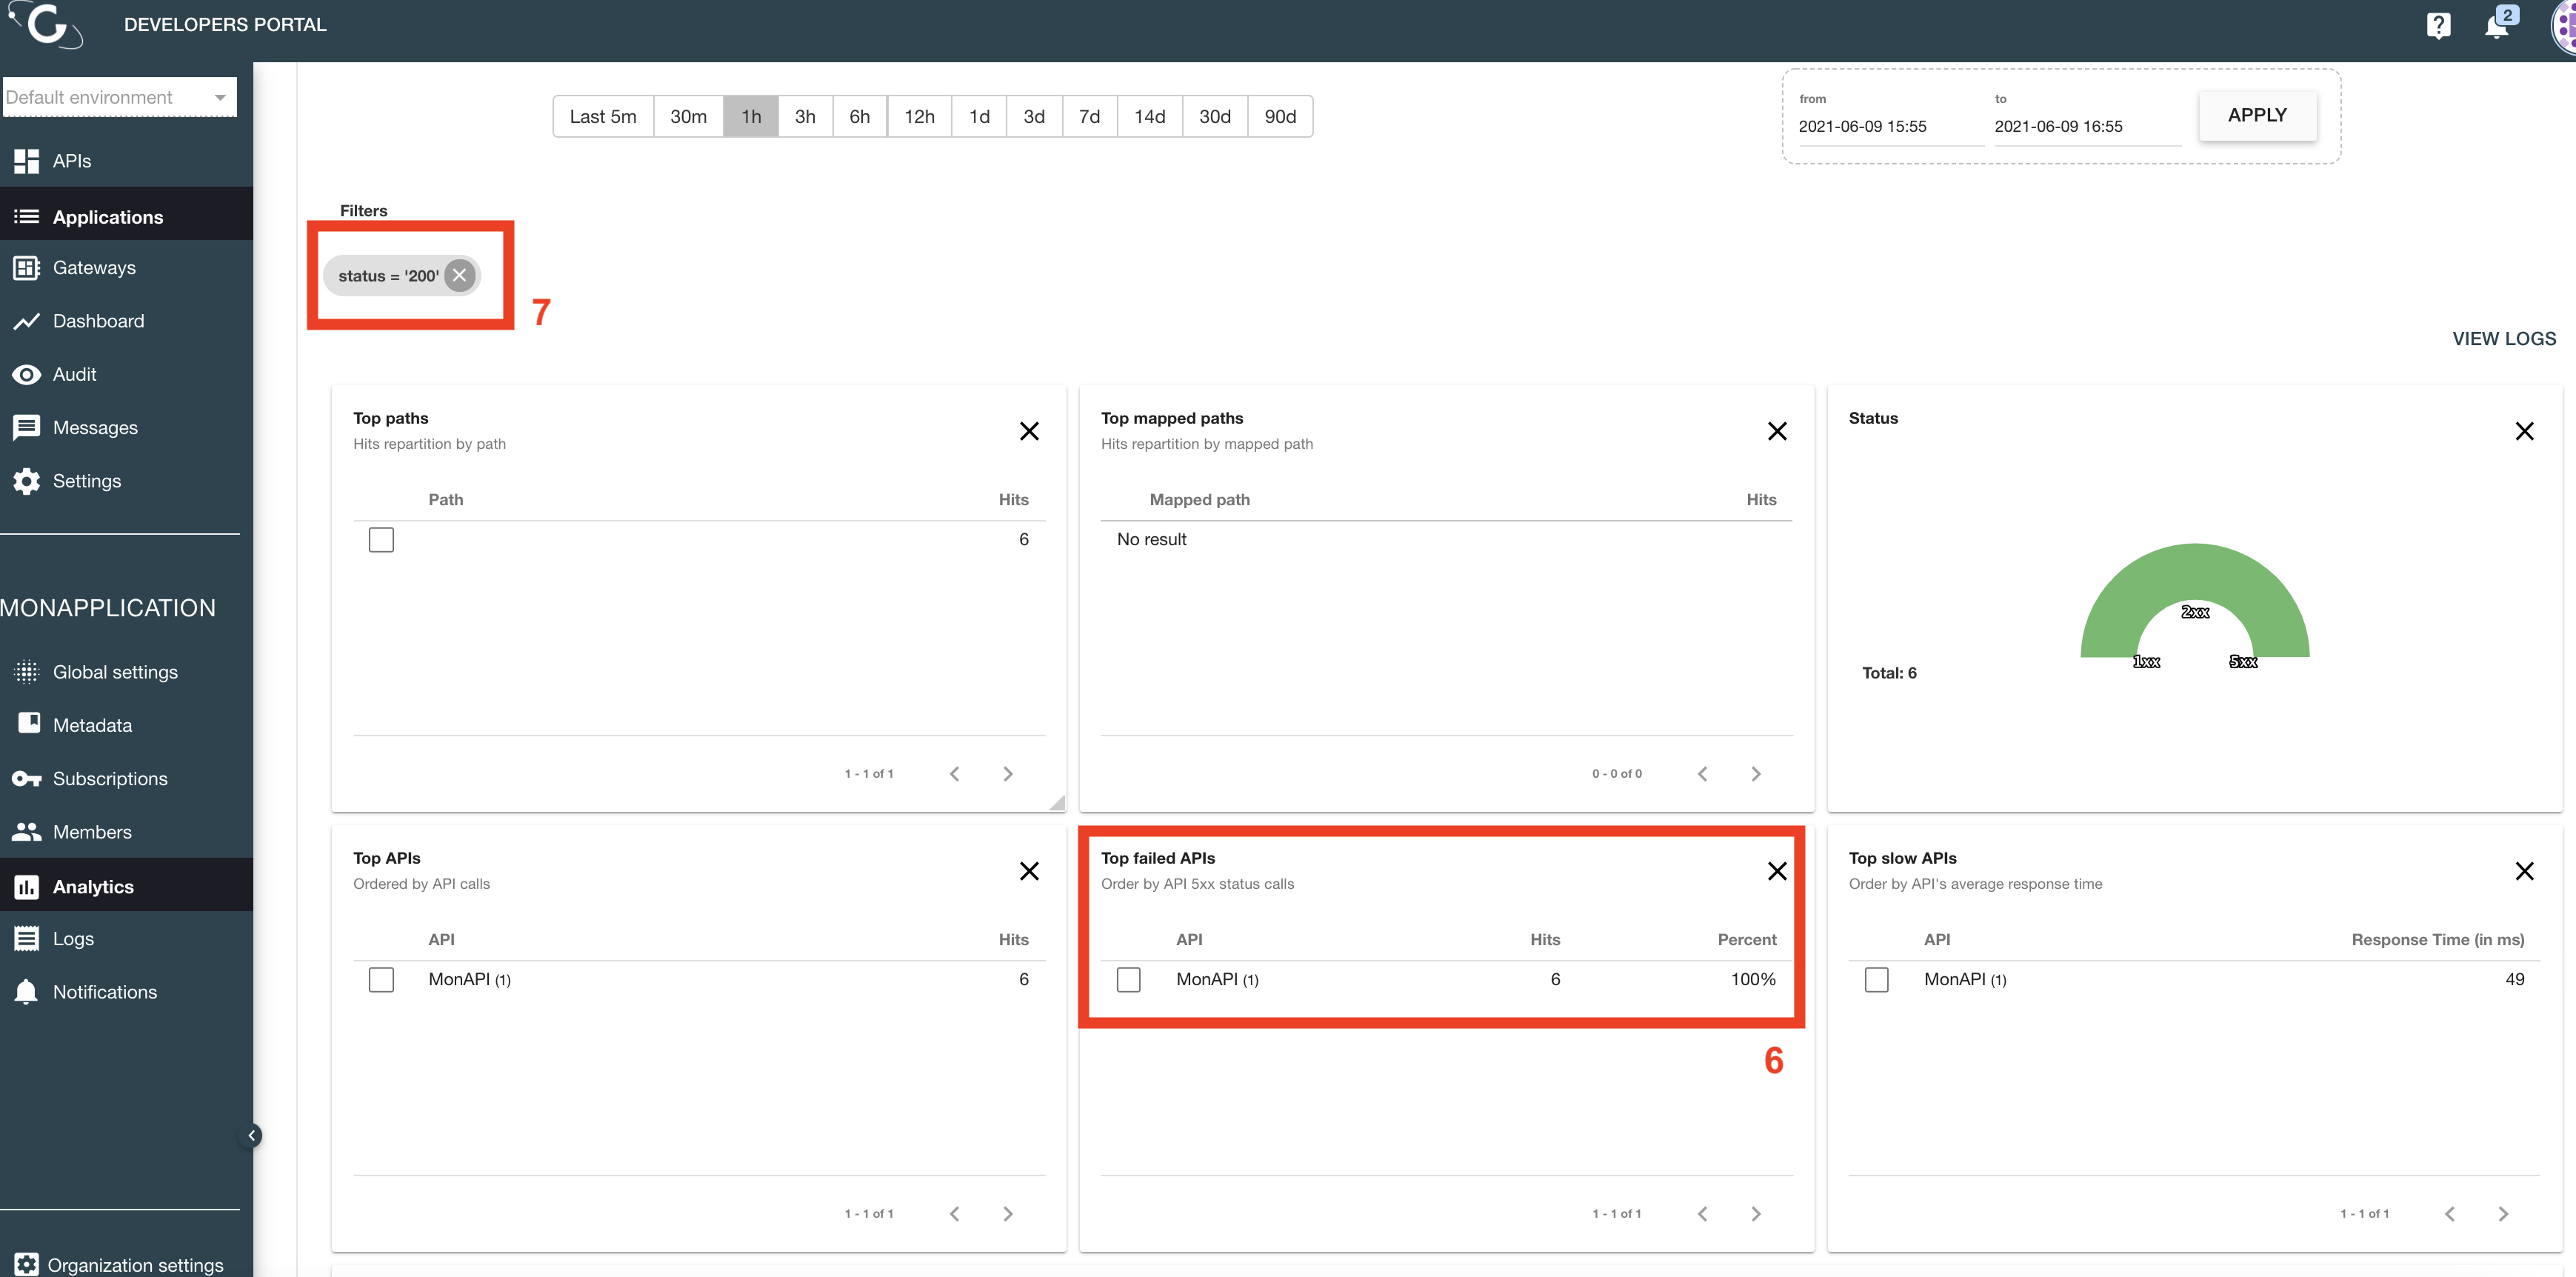Open the Dashboard from the sidebar
This screenshot has width=2576, height=1277.
coord(98,321)
